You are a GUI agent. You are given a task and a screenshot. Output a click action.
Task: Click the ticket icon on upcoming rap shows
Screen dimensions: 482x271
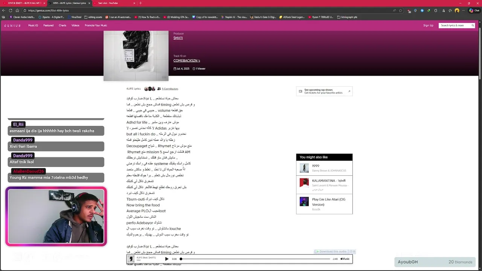click(x=300, y=91)
